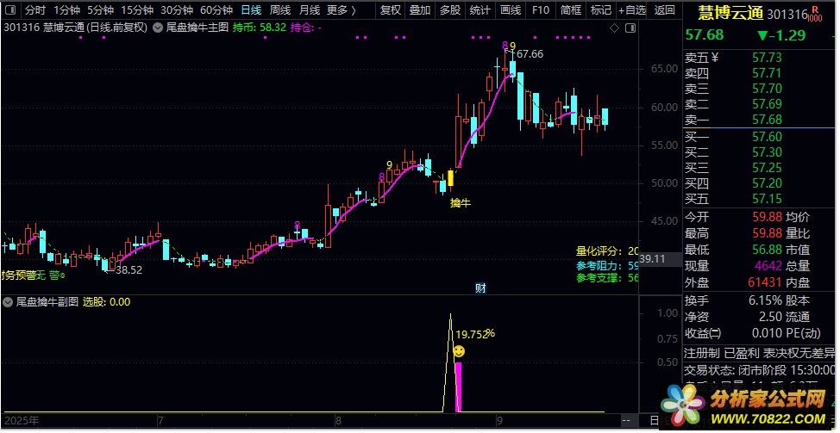
Task: Click the 慧博云通 stock name
Action: click(731, 14)
